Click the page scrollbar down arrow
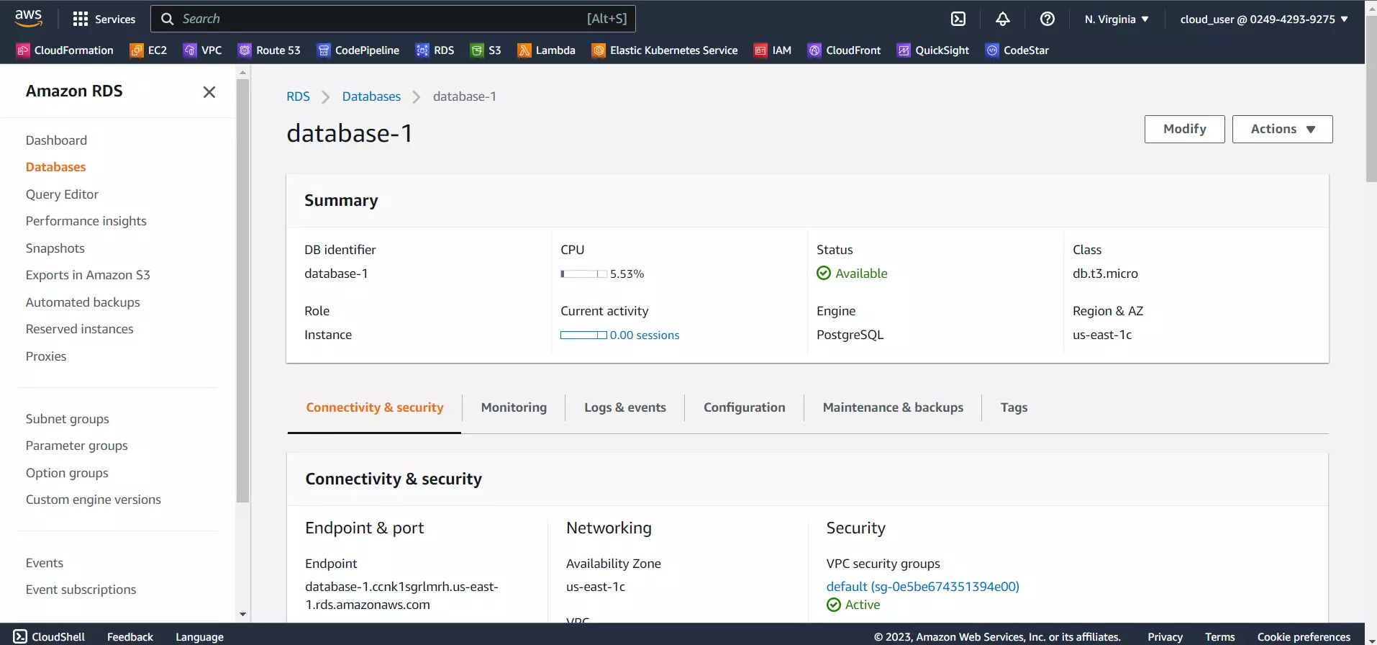Image resolution: width=1377 pixels, height=645 pixels. pos(1371,640)
